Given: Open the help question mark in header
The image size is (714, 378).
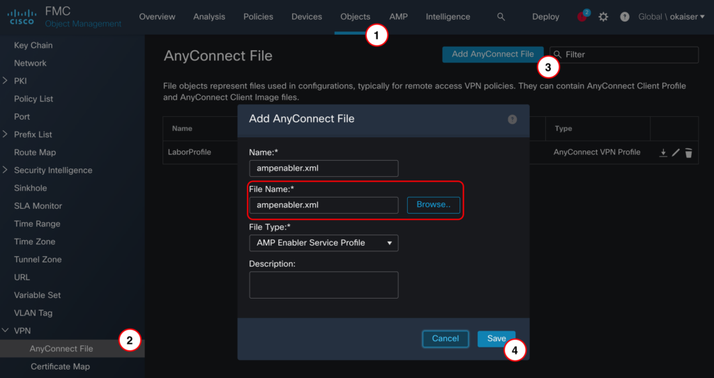Looking at the screenshot, I should [625, 17].
